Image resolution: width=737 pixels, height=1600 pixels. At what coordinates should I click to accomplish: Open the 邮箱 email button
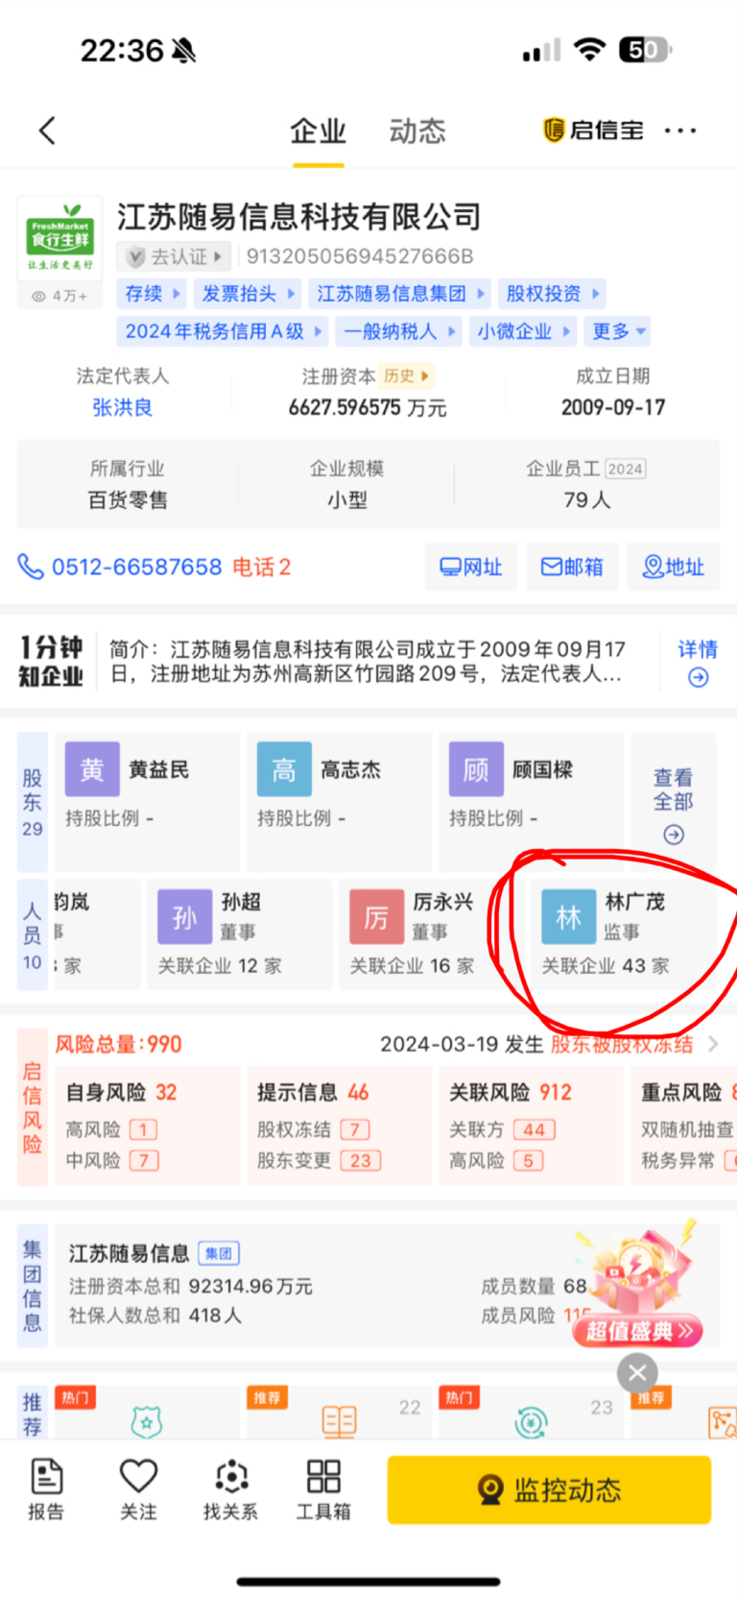(x=572, y=567)
